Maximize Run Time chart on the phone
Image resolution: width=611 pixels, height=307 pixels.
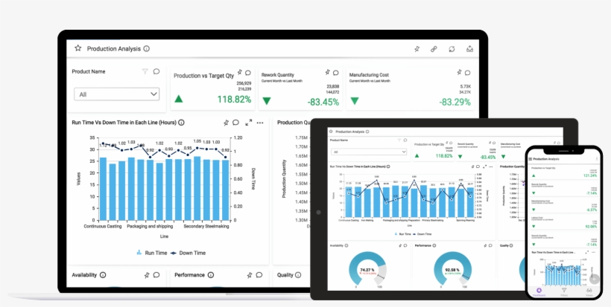586,252
